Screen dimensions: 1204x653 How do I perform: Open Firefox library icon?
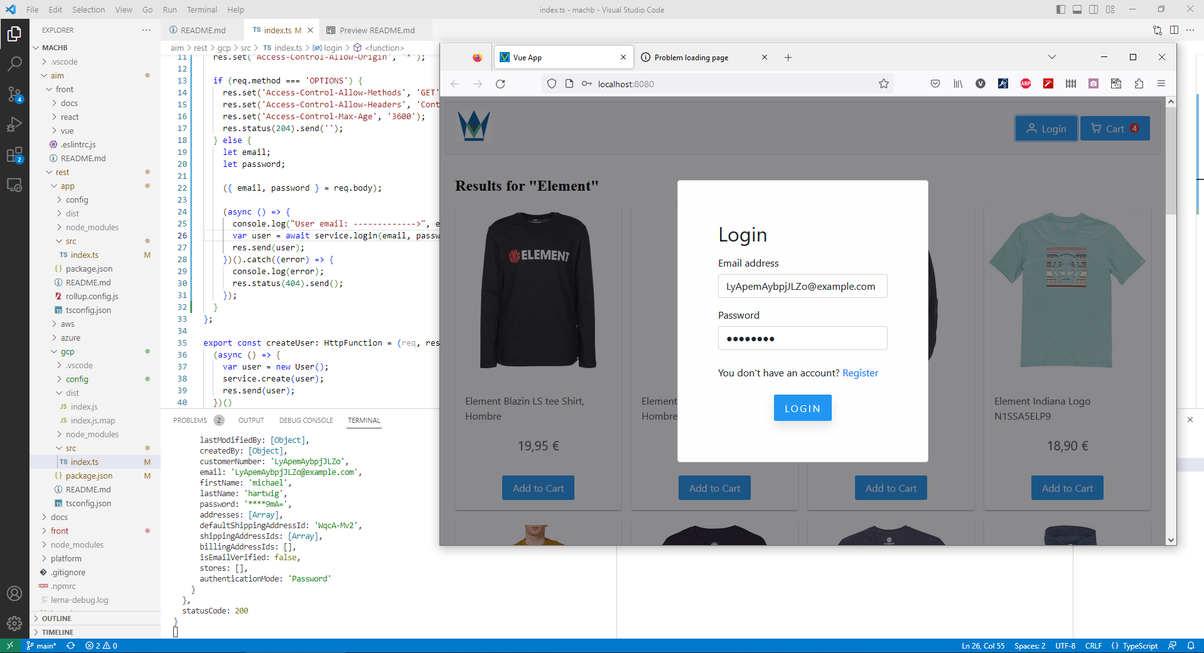click(x=958, y=84)
